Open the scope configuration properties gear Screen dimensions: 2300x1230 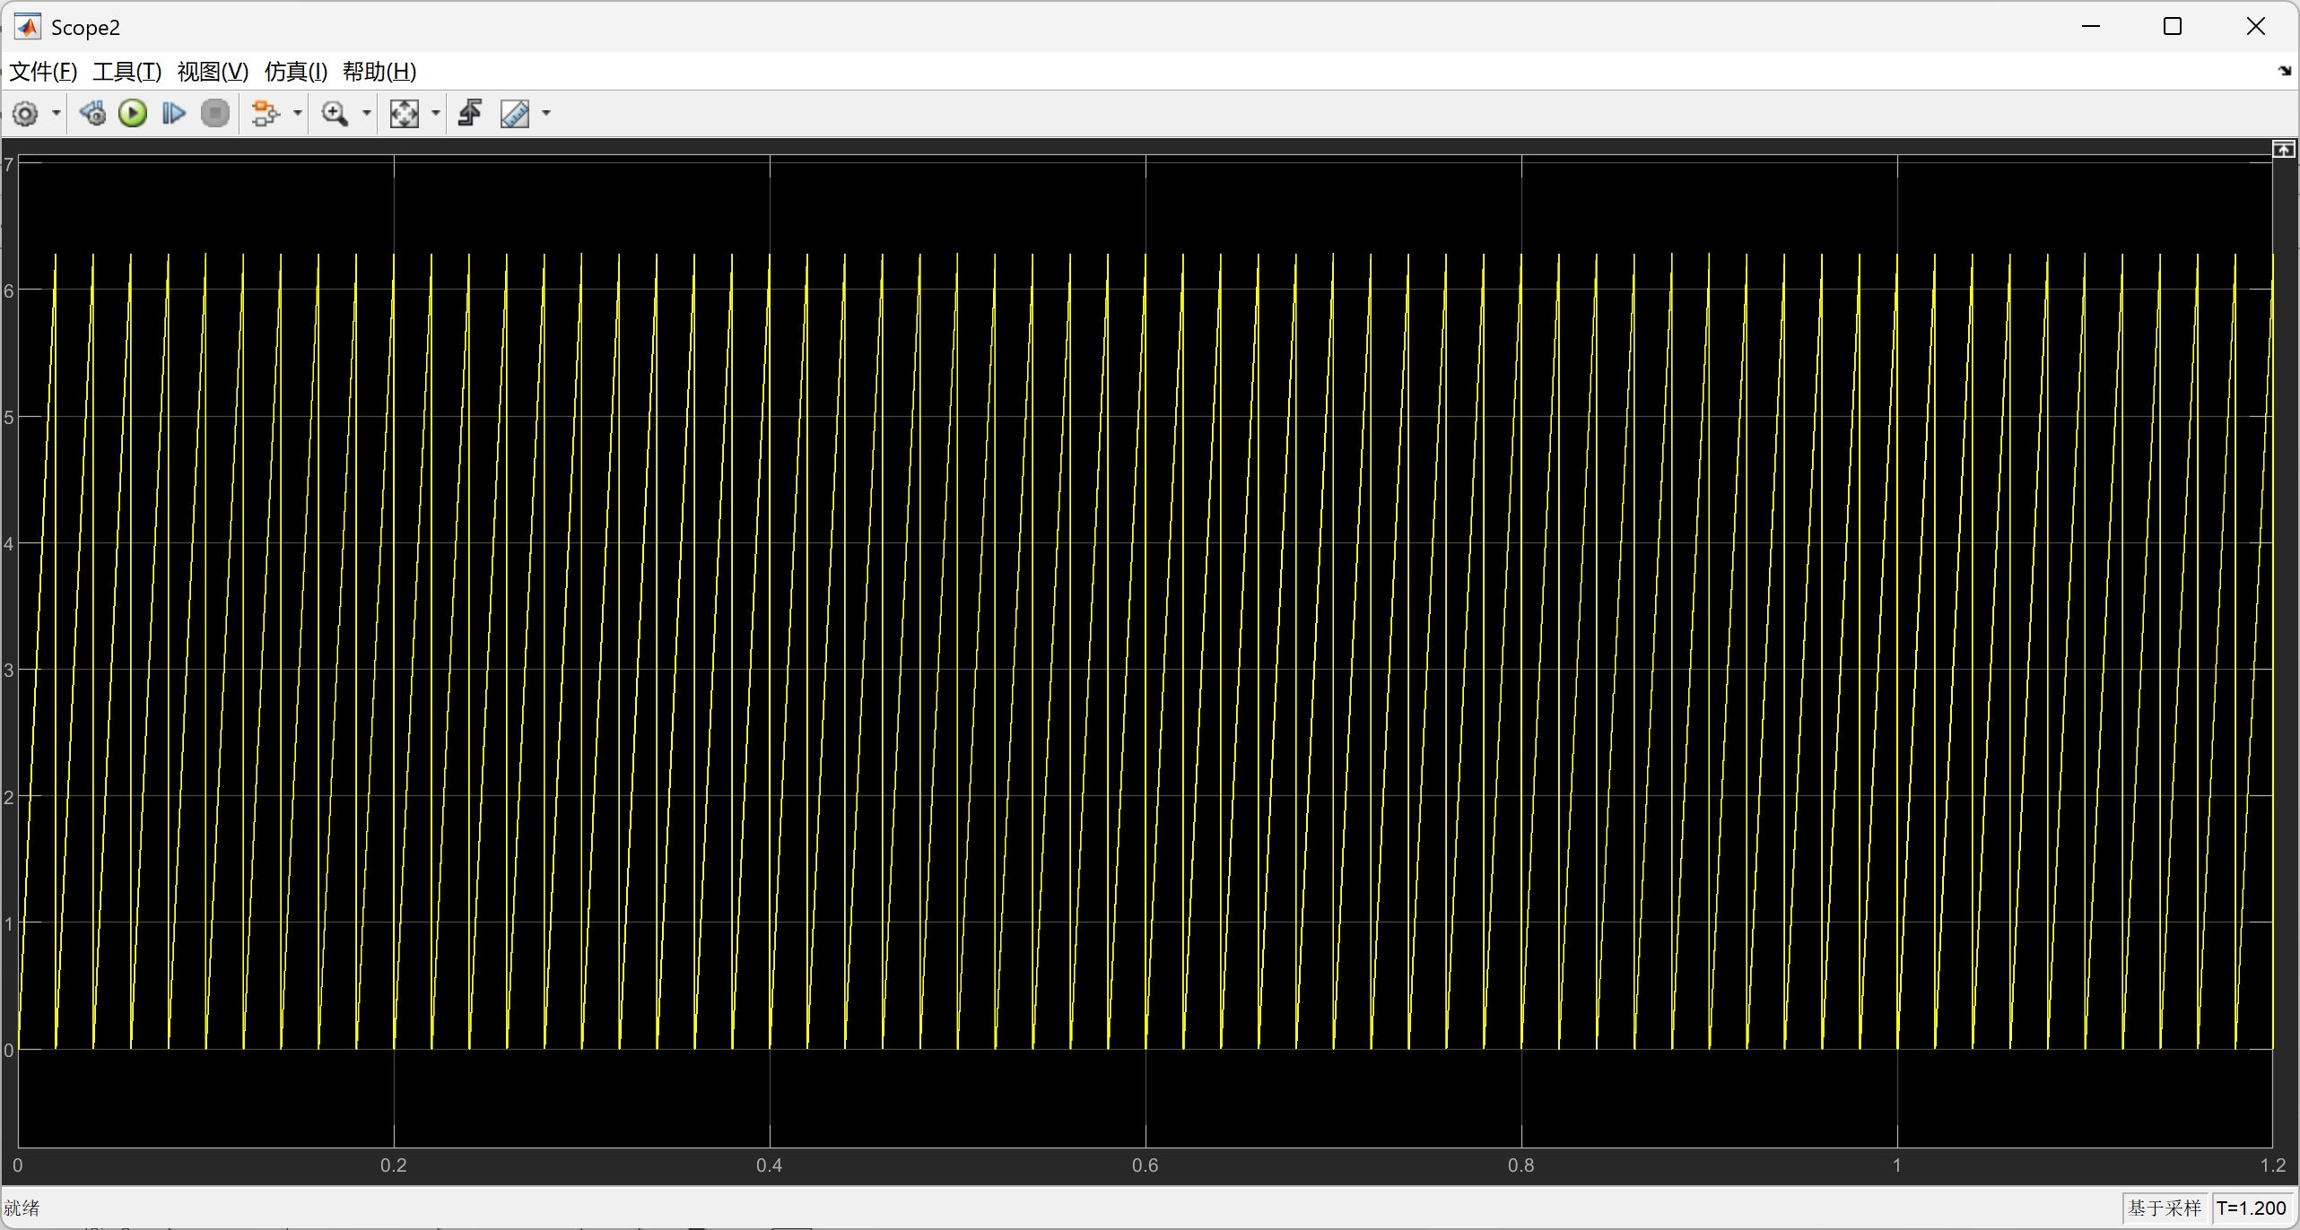(25, 114)
